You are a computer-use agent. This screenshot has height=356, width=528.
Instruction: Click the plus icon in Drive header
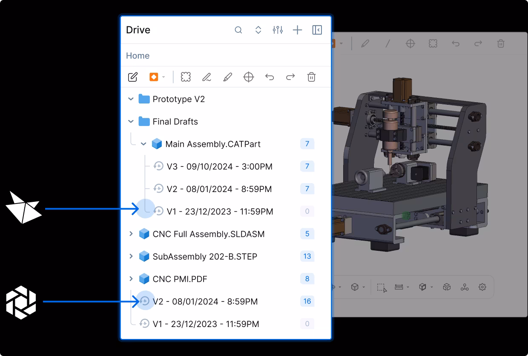[298, 30]
